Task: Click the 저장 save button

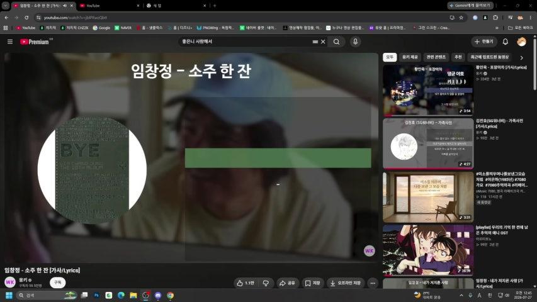Action: coord(312,283)
